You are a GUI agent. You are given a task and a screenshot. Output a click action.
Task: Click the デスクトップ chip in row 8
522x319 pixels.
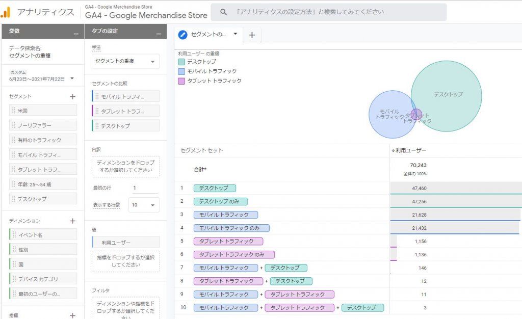tap(291, 281)
